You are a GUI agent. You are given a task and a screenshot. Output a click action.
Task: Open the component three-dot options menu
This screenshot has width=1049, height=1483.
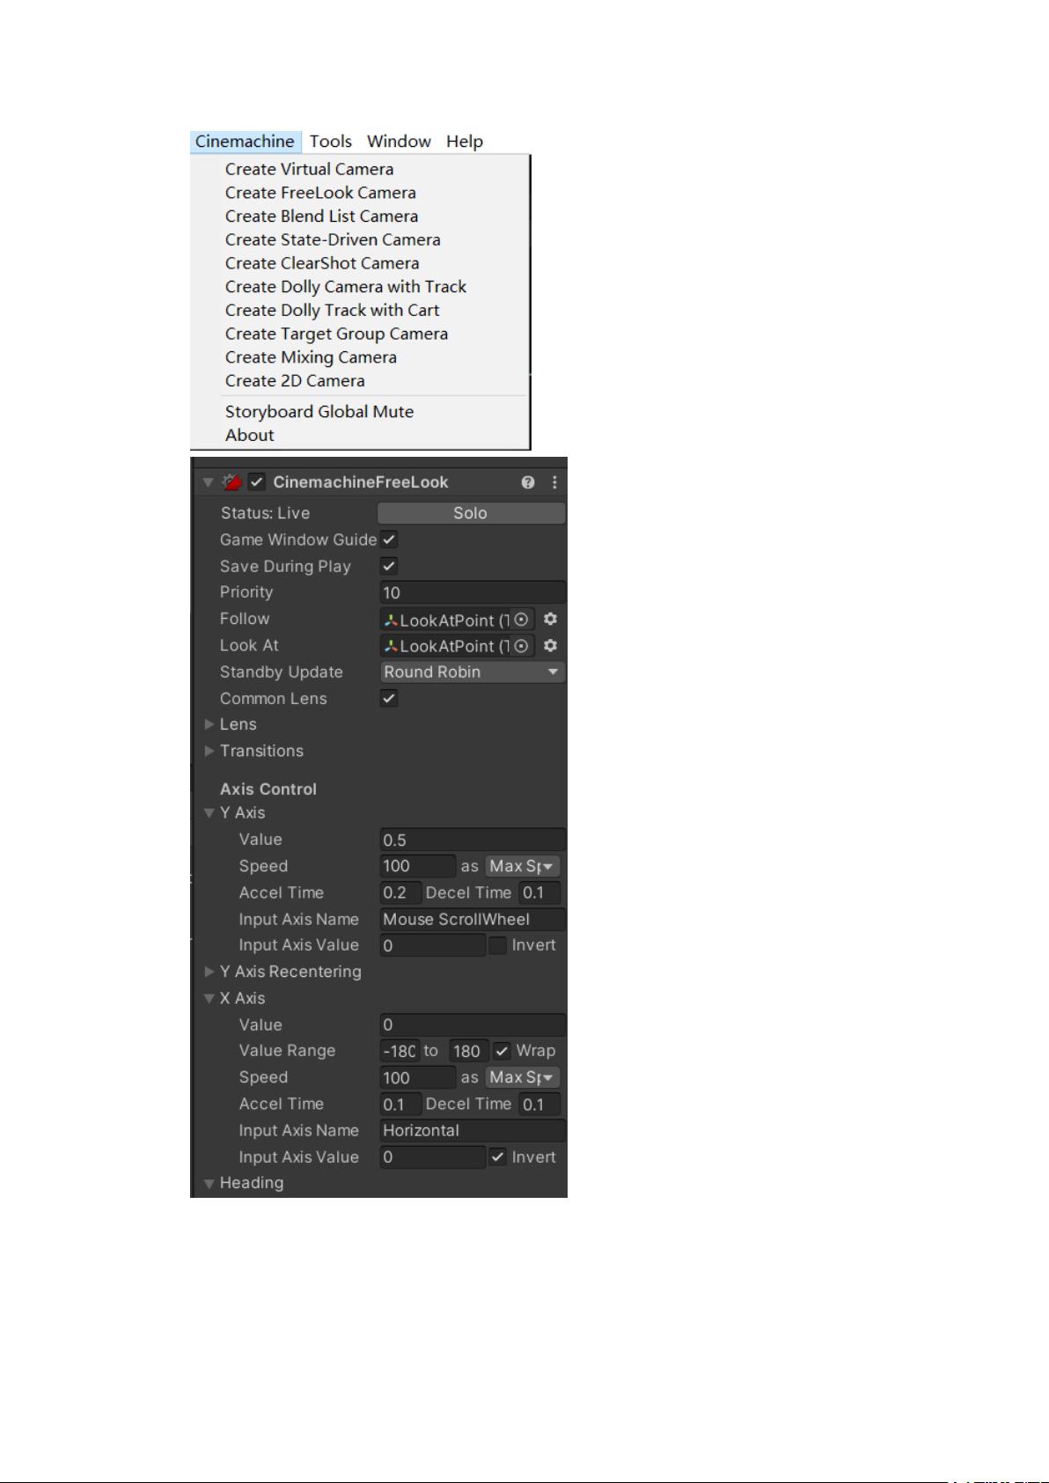pyautogui.click(x=554, y=482)
